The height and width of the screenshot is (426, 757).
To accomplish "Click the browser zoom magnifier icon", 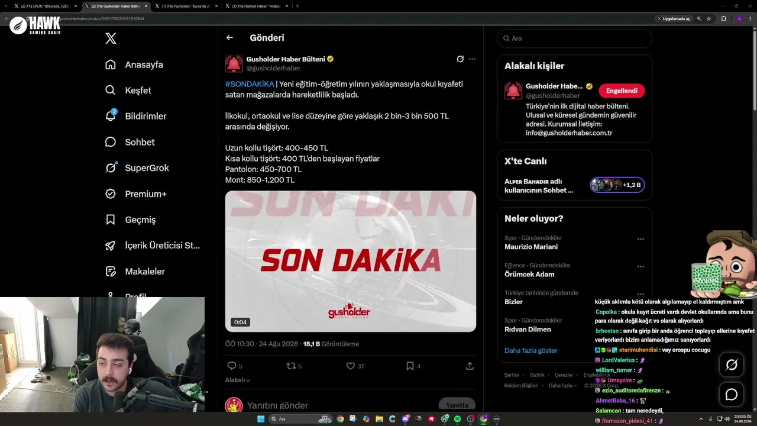I will [x=699, y=19].
